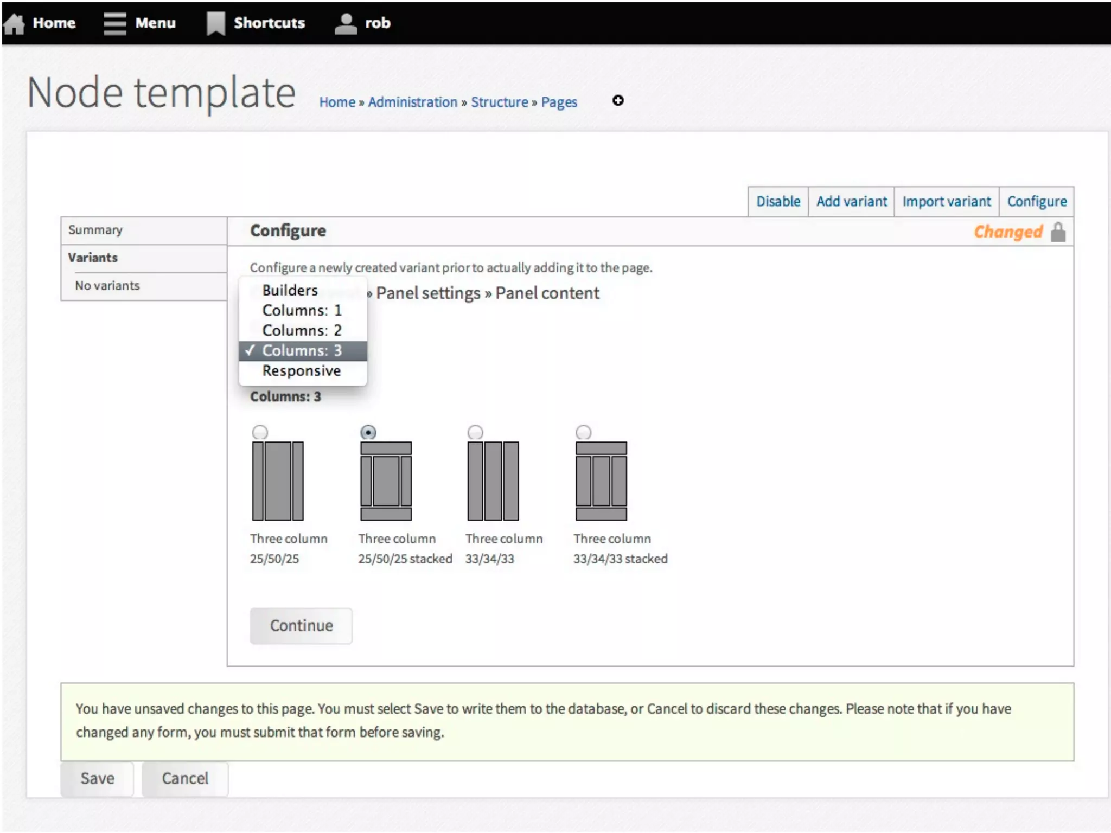Viewport: 1111px width, 833px height.
Task: Open the Import variant tab
Action: tap(946, 202)
